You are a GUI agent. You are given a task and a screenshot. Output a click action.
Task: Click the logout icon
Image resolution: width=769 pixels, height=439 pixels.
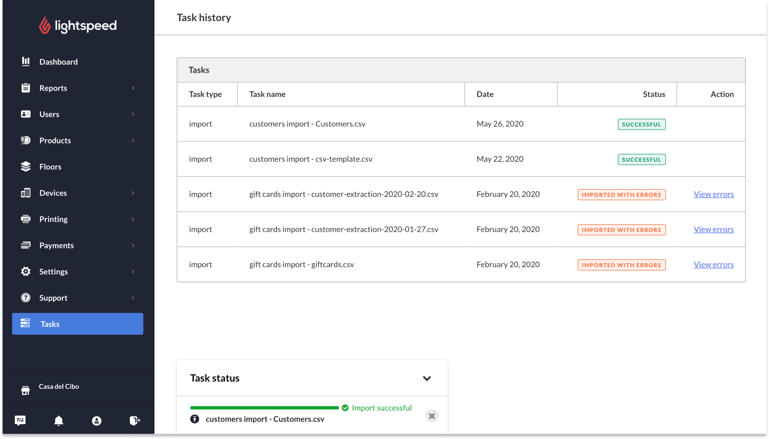click(135, 420)
